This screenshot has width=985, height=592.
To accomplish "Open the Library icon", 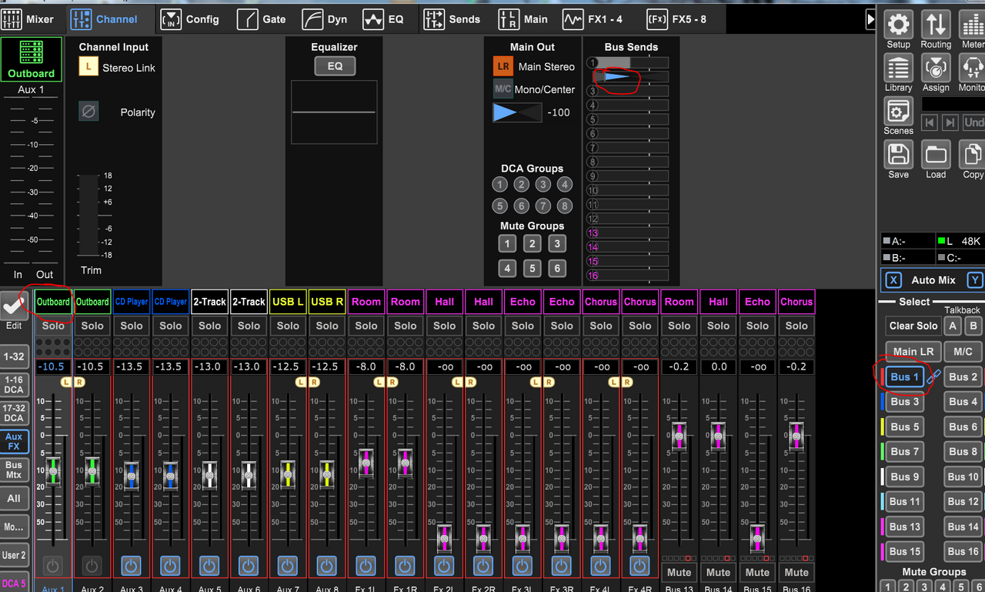I will pyautogui.click(x=898, y=68).
